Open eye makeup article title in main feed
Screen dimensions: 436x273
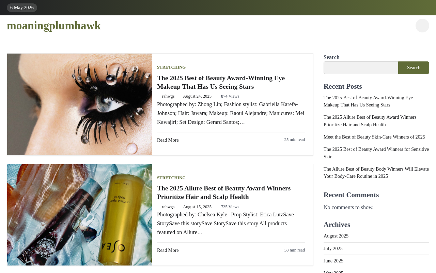click(x=221, y=82)
